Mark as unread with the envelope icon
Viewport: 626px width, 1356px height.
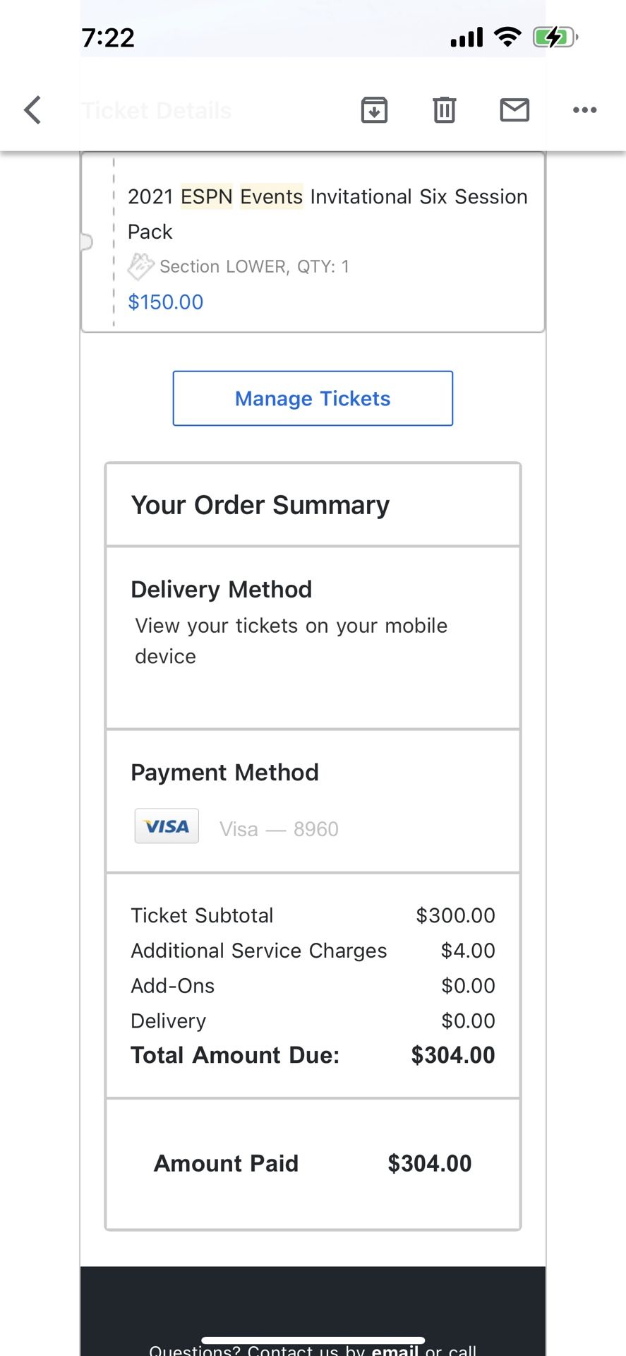click(x=514, y=110)
